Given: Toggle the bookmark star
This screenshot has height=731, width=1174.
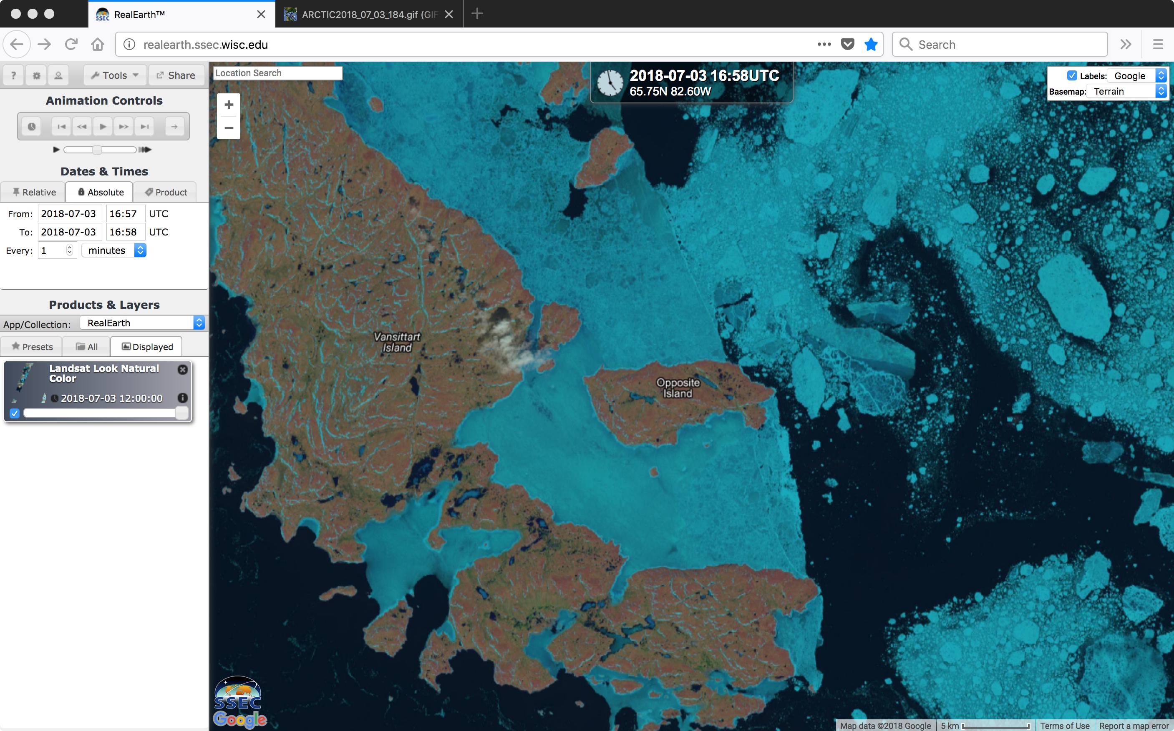Looking at the screenshot, I should click(871, 45).
